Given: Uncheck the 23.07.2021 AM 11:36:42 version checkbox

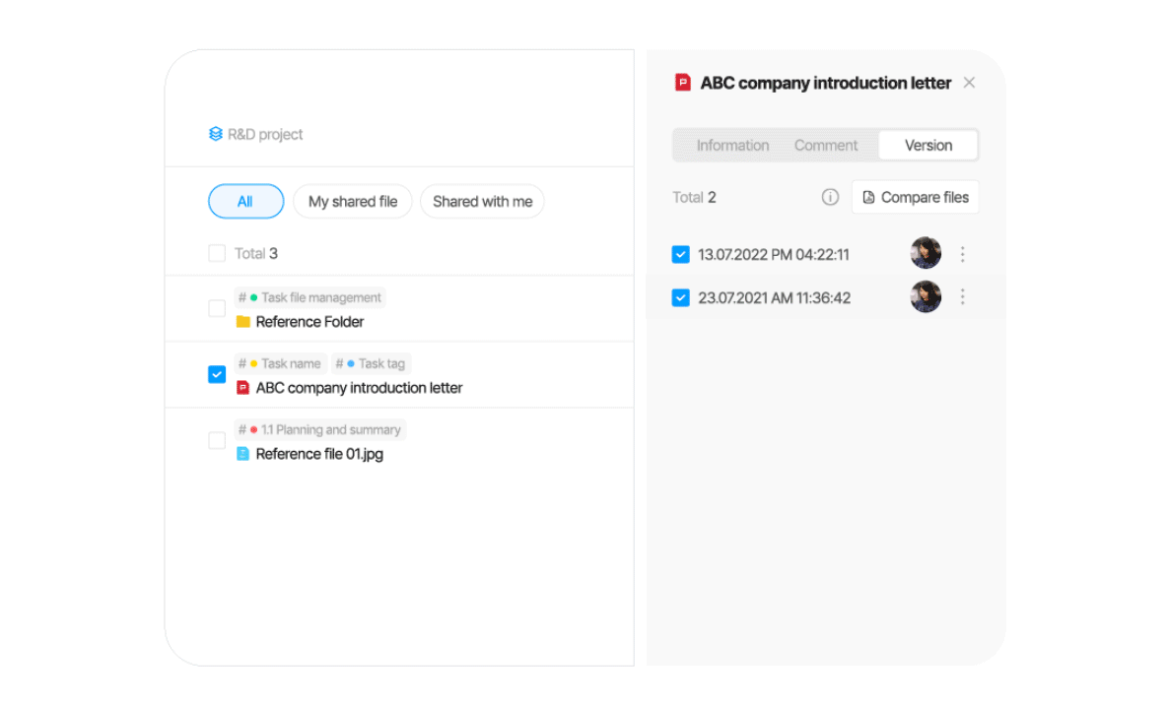Looking at the screenshot, I should pyautogui.click(x=681, y=297).
